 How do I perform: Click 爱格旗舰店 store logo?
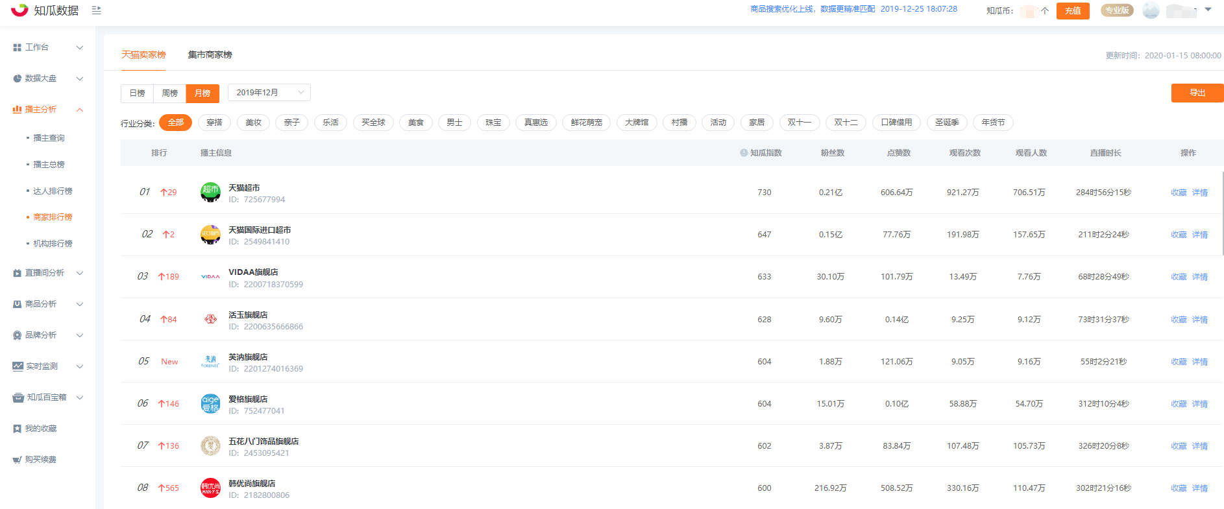210,403
